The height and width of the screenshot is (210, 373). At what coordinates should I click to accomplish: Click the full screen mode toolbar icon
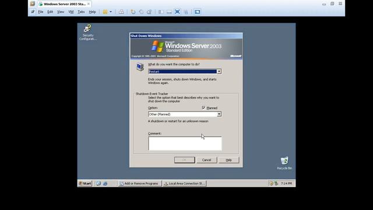(177, 12)
